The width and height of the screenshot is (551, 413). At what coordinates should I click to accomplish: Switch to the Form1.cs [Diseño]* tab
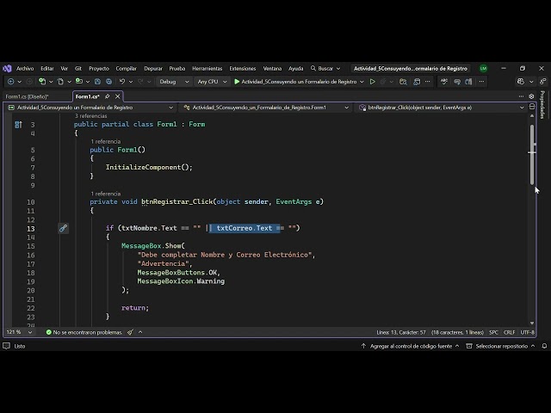click(27, 96)
